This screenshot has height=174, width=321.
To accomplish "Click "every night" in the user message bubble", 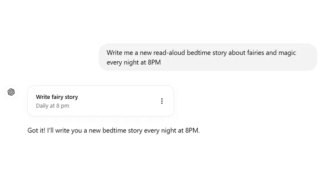I will (x=123, y=63).
